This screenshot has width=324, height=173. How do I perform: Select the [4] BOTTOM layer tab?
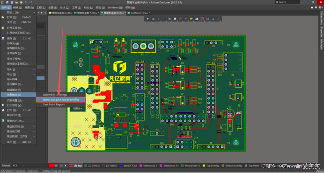coord(128,166)
